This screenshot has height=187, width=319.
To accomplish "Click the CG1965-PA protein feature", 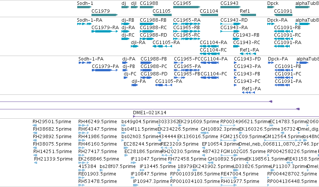I will tap(187, 70).
